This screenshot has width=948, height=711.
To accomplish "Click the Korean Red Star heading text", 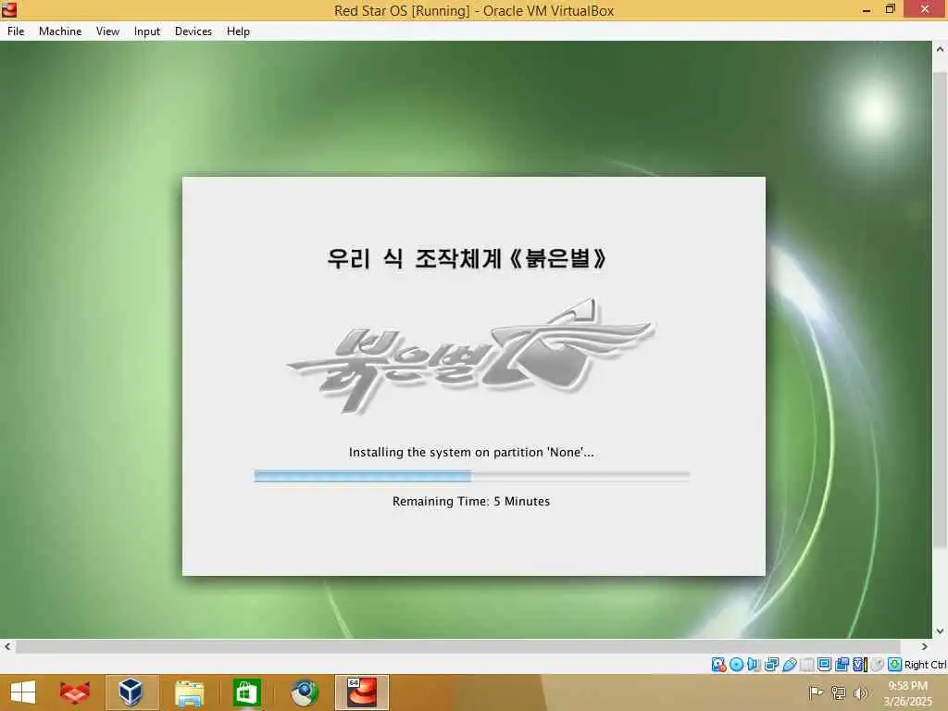I will [467, 258].
